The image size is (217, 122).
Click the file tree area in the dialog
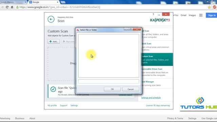[108, 56]
